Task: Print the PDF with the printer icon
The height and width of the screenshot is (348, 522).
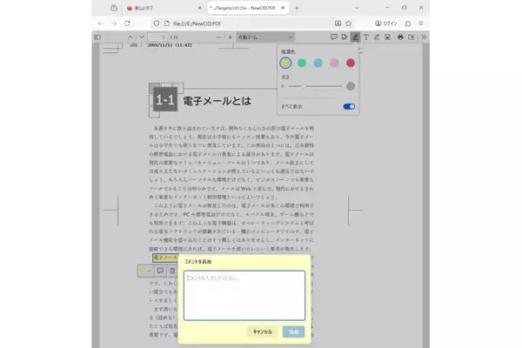Action: coord(400,37)
